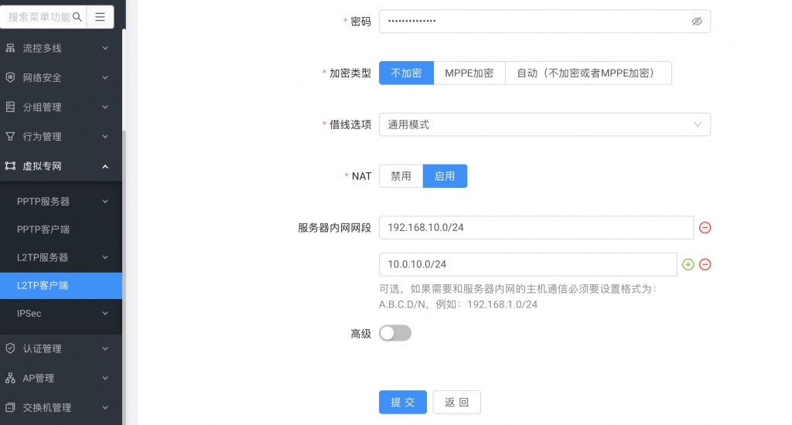The height and width of the screenshot is (425, 792).
Task: Expand 交换机管理 menu chevron
Action: tap(105, 408)
